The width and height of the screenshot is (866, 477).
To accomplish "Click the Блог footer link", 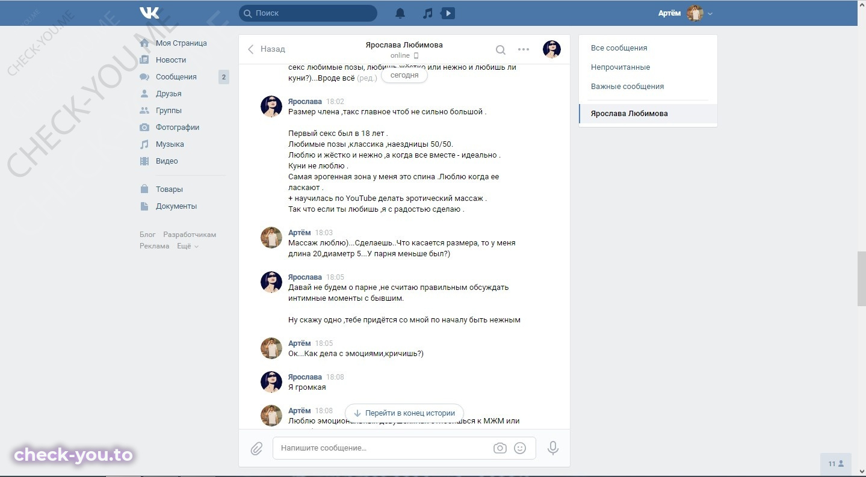I will click(147, 235).
